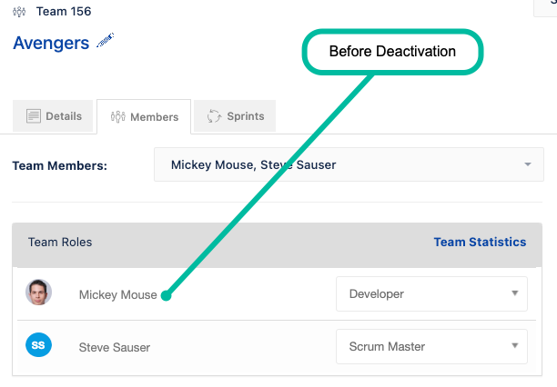Viewport: 557px width, 387px height.
Task: Open the Details tab
Action: click(53, 116)
